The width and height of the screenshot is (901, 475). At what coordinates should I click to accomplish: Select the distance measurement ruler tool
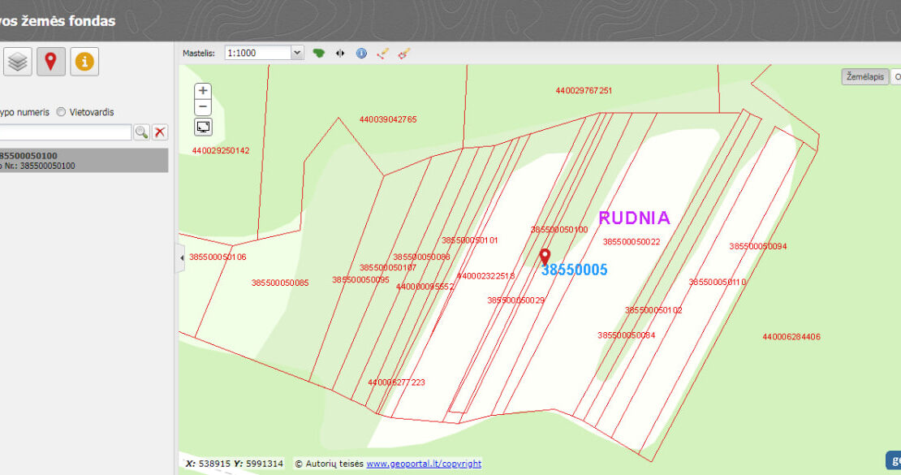(382, 53)
